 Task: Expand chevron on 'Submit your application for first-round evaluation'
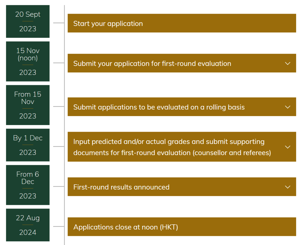point(287,63)
